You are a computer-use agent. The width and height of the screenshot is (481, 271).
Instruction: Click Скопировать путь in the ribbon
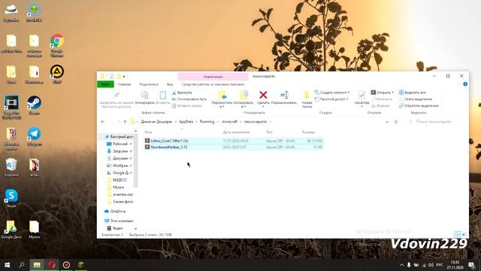coord(189,99)
